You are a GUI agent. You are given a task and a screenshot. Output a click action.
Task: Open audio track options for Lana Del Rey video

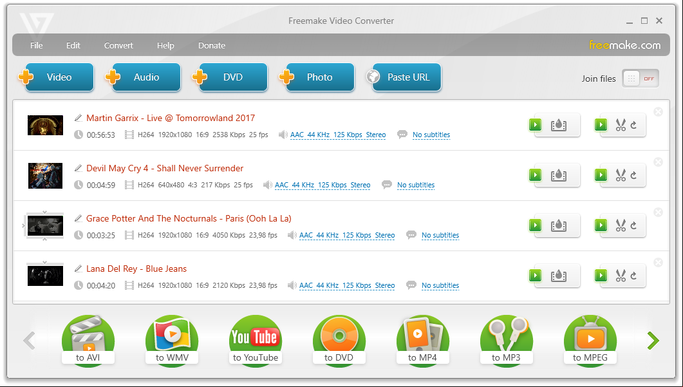coord(347,285)
